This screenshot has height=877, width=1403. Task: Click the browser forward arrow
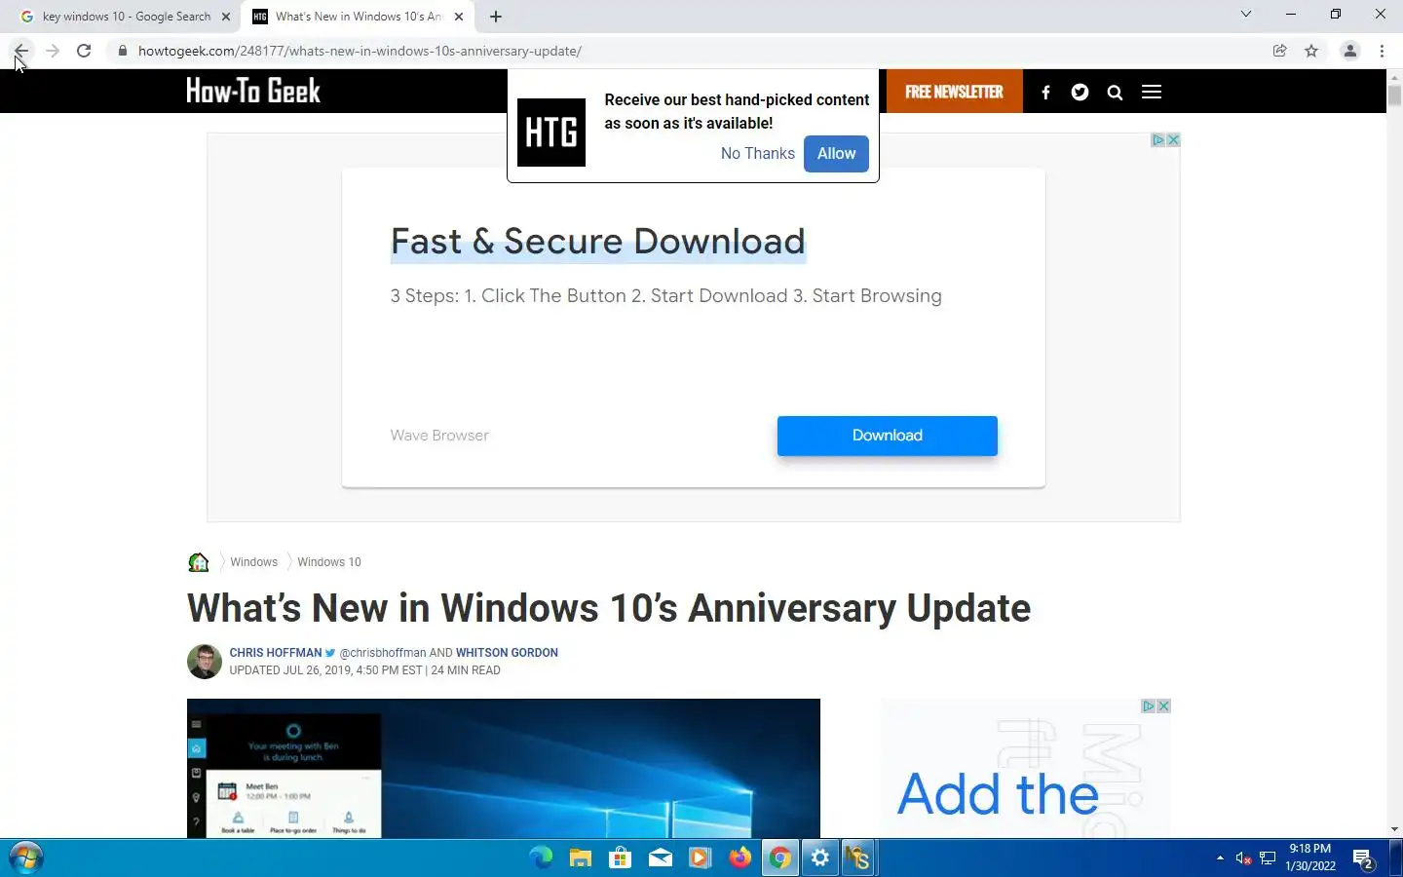click(x=53, y=51)
